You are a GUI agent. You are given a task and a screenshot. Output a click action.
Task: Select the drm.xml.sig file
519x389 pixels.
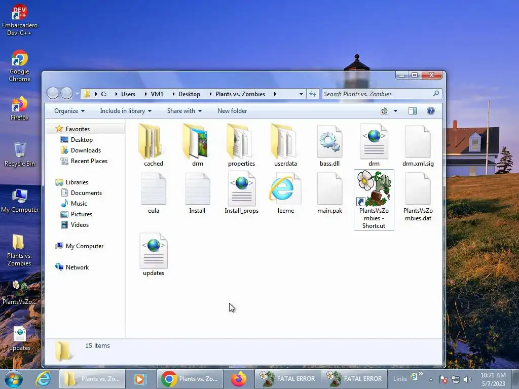tap(418, 144)
